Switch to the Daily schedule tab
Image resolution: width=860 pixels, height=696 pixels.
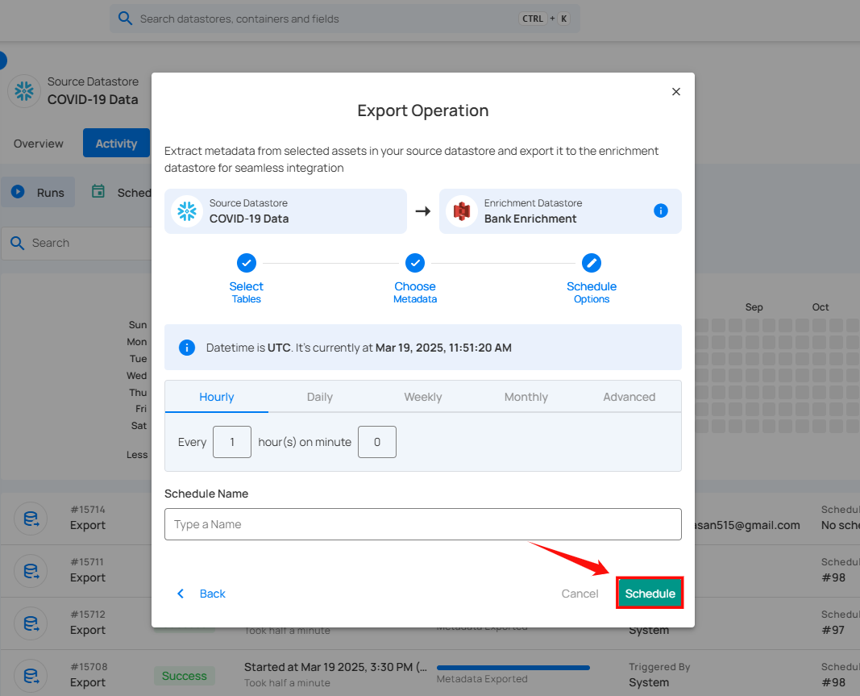[320, 397]
